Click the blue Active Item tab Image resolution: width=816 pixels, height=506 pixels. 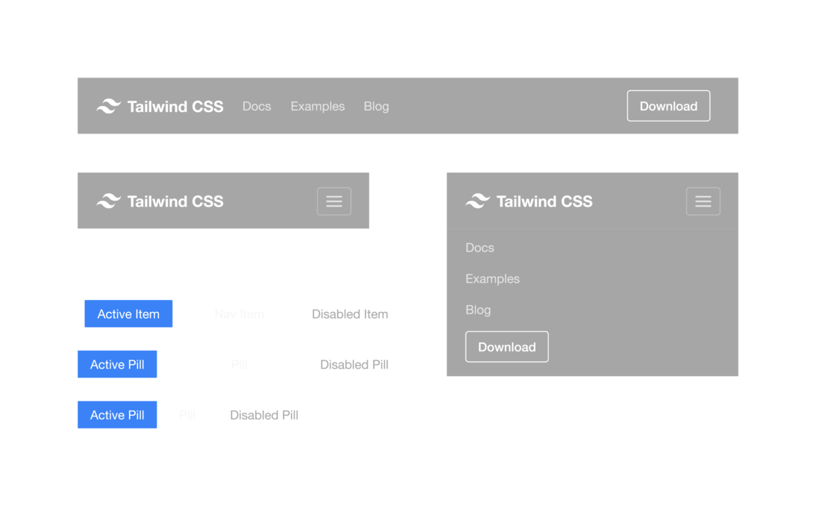point(128,314)
